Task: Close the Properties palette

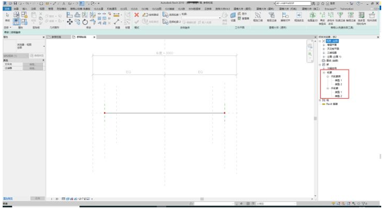Action: [44, 37]
